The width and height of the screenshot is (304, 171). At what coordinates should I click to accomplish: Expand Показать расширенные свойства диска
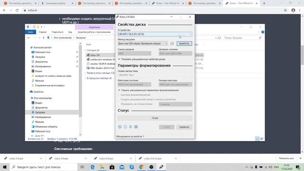(142, 59)
